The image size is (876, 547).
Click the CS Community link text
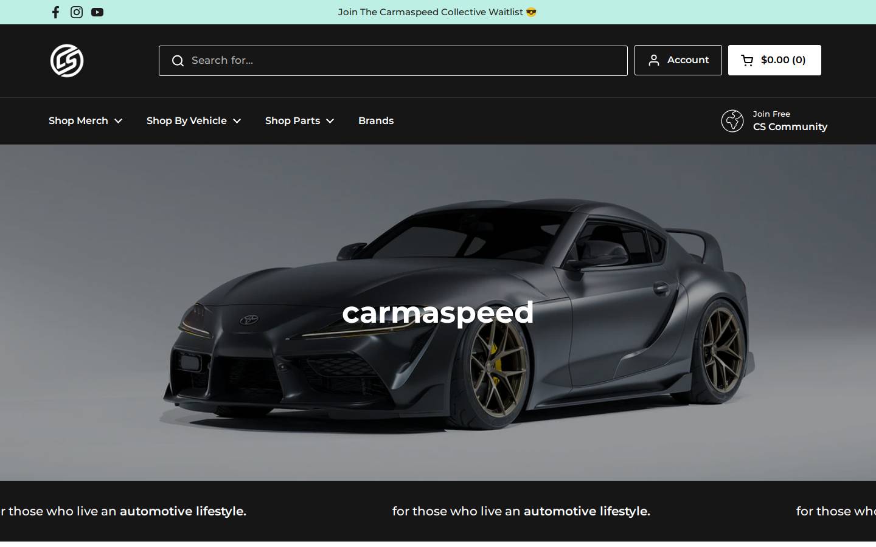(790, 127)
